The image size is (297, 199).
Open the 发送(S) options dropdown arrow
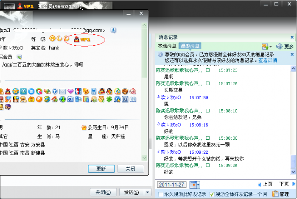[x=148, y=192]
